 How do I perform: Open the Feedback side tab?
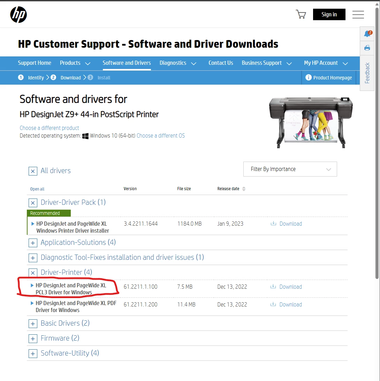coord(367,73)
